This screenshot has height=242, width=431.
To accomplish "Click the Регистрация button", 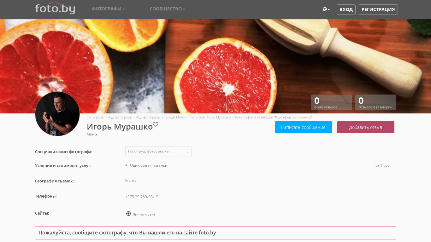I will tap(378, 9).
